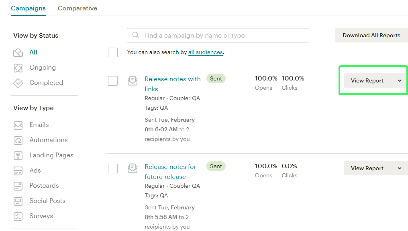Click the Automations icon
Screen dimensions: 408x231
coord(18,141)
